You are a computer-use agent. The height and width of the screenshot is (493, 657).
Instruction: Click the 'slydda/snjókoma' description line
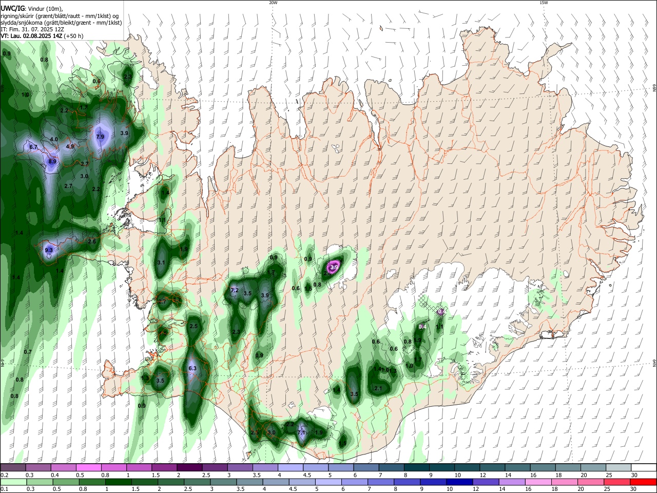(61, 23)
